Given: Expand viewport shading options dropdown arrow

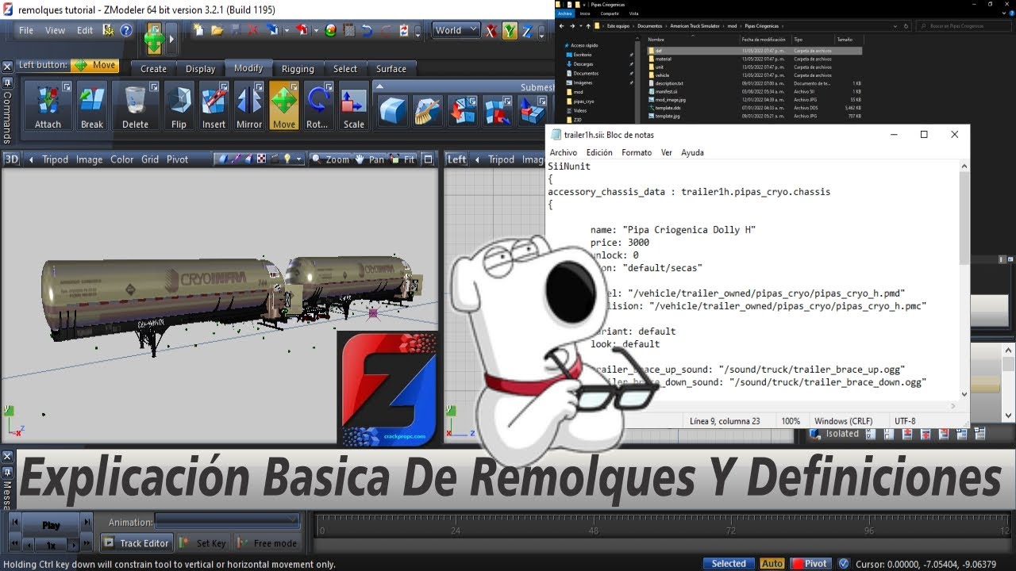Looking at the screenshot, I should [298, 159].
